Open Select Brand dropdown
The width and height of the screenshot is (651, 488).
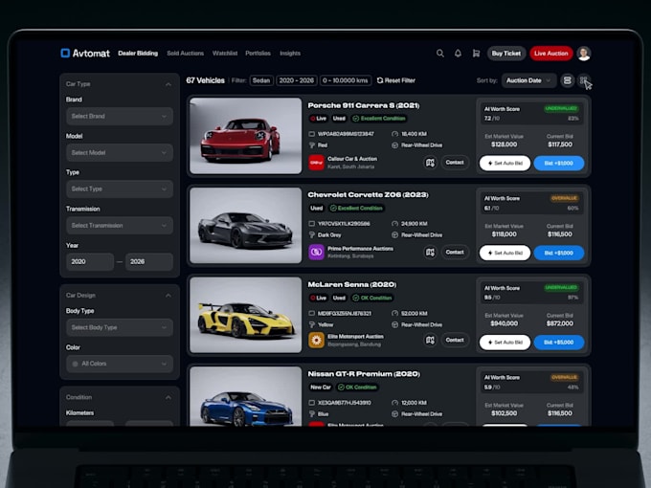click(120, 116)
